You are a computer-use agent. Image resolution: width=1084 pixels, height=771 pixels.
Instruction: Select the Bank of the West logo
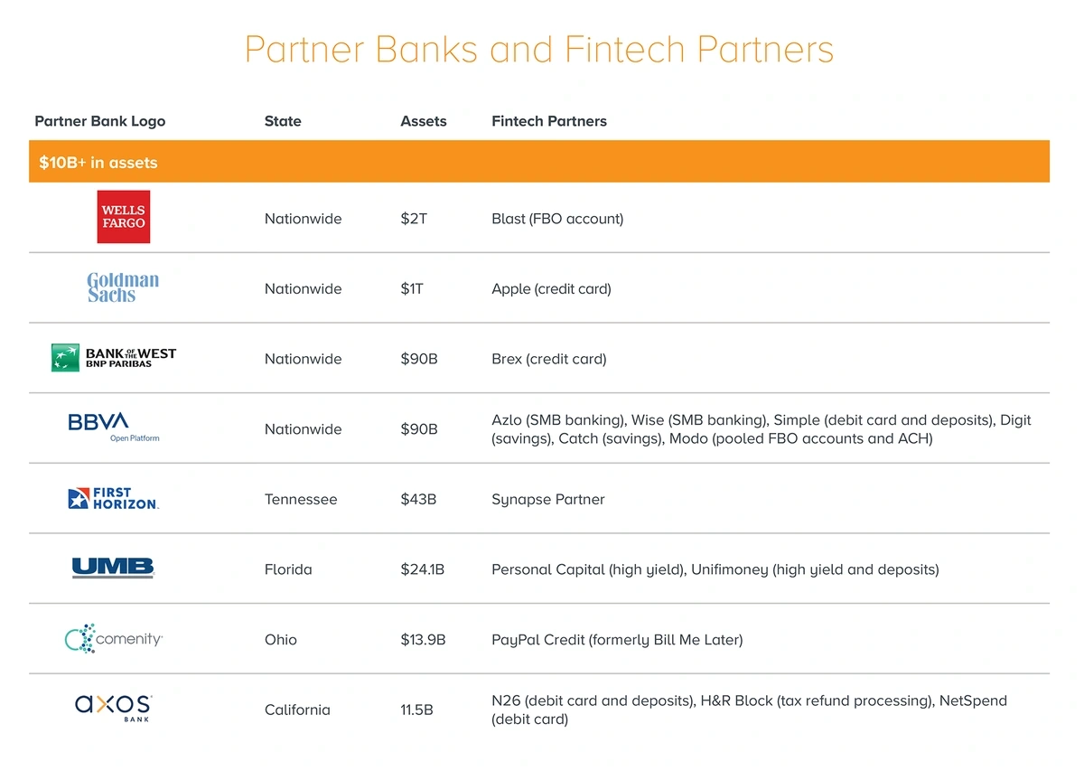114,358
